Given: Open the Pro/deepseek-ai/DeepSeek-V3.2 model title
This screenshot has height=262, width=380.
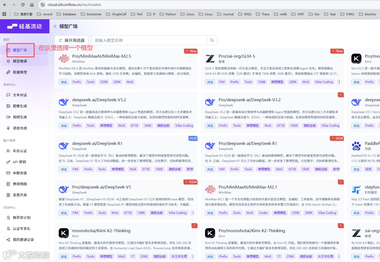Looking at the screenshot, I should [x=249, y=100].
